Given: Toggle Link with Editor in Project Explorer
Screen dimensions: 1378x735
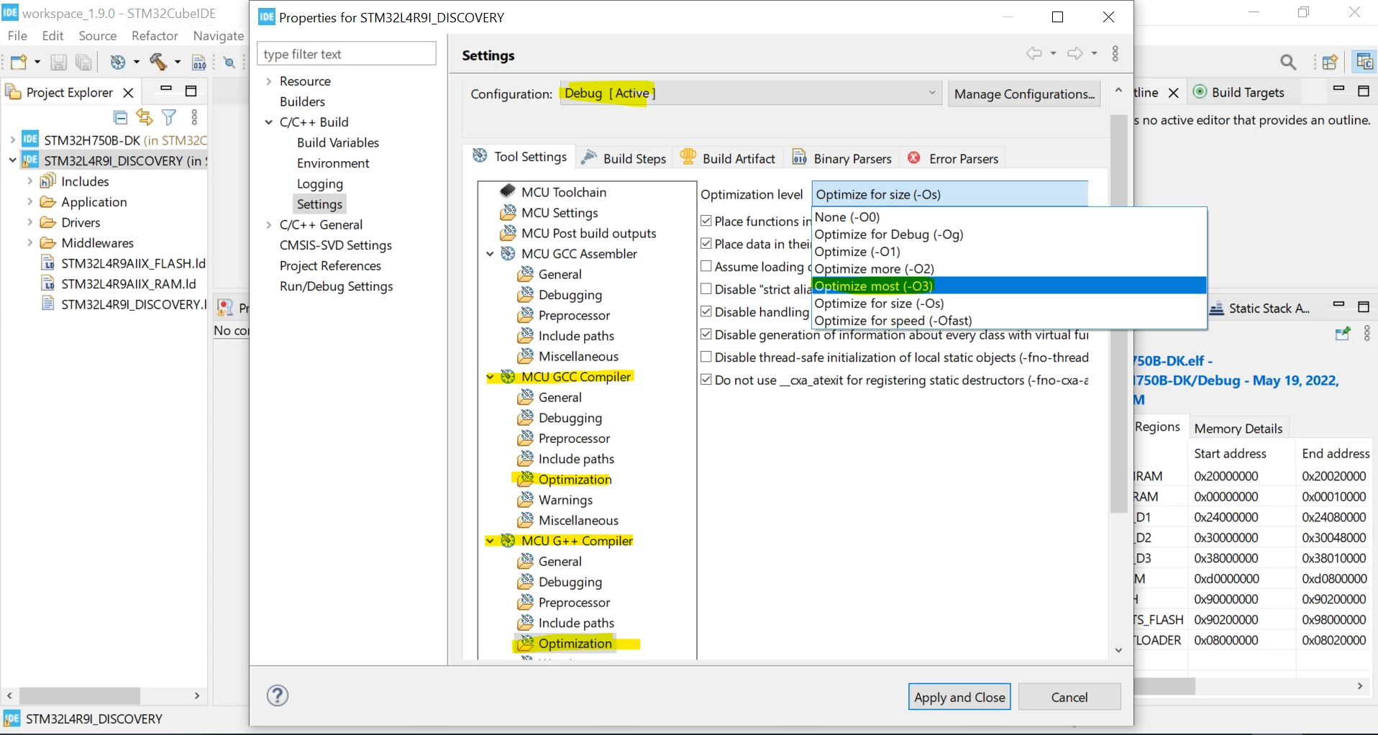Looking at the screenshot, I should pyautogui.click(x=145, y=117).
